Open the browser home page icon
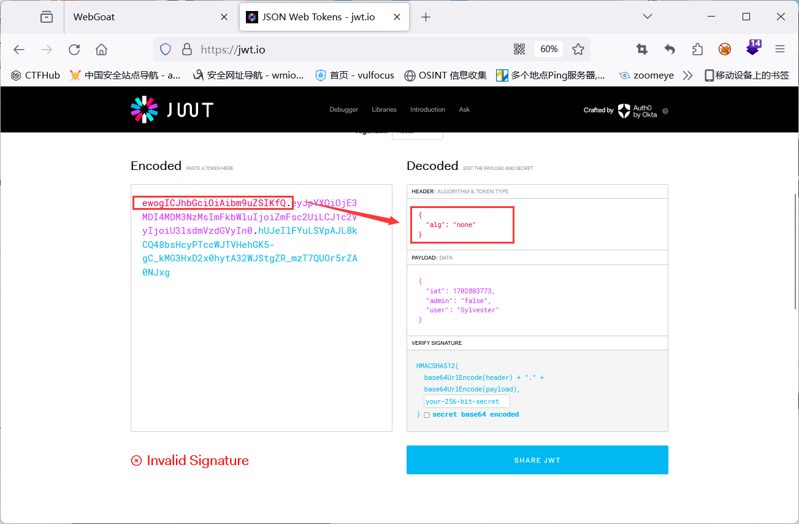Viewport: 799px width, 524px height. point(102,50)
